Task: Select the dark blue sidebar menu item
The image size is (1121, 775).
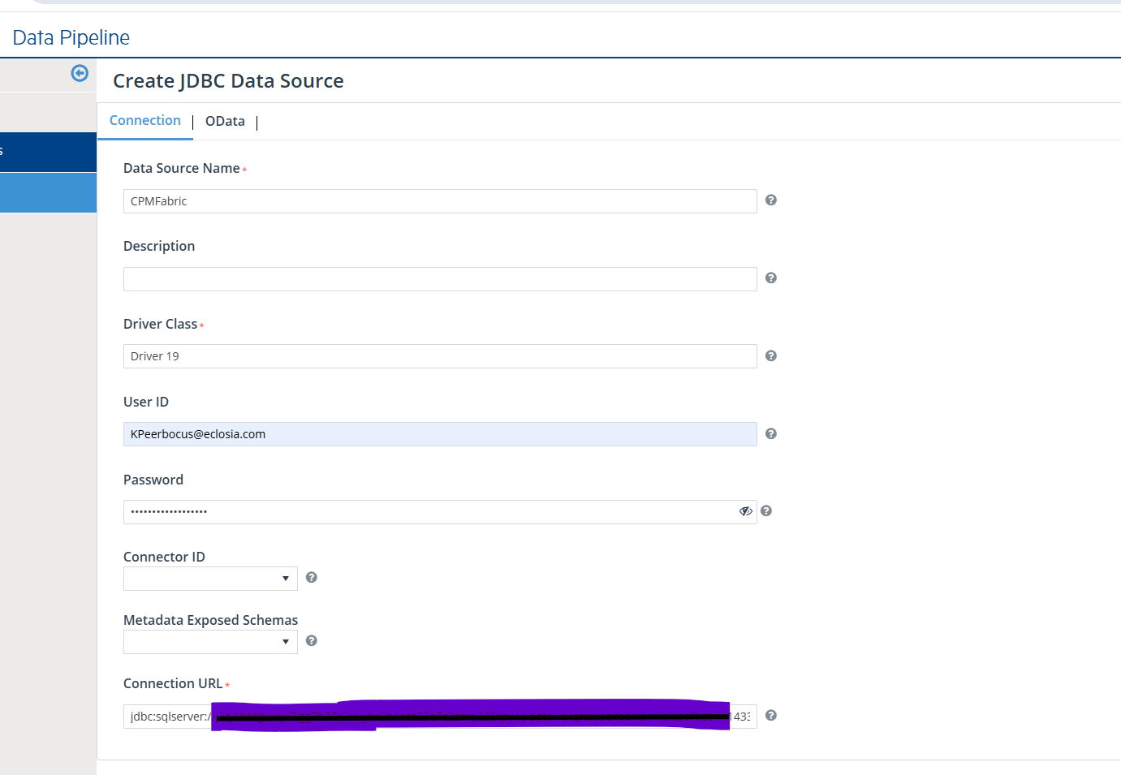Action: (x=48, y=153)
